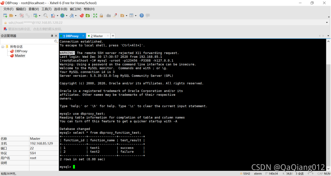Open the tab list dropdown arrow
Screen dimensions: 331x176
[x=328, y=36]
